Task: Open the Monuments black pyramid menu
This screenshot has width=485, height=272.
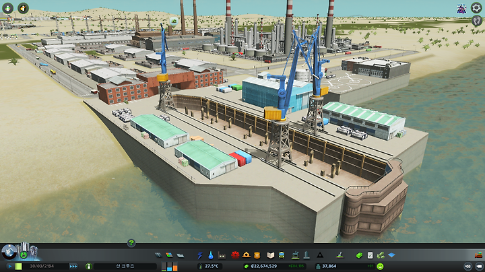Action: point(320,255)
